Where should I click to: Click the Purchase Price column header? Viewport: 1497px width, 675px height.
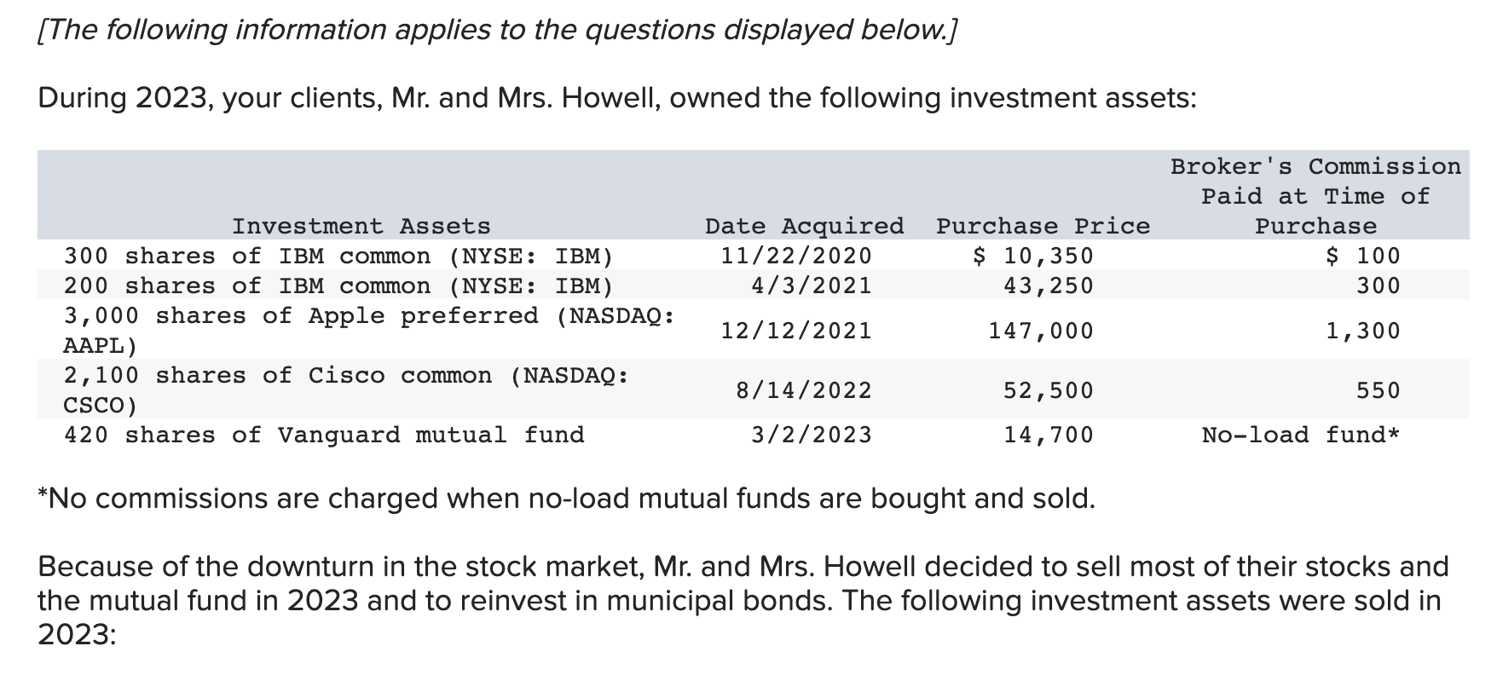click(1043, 226)
